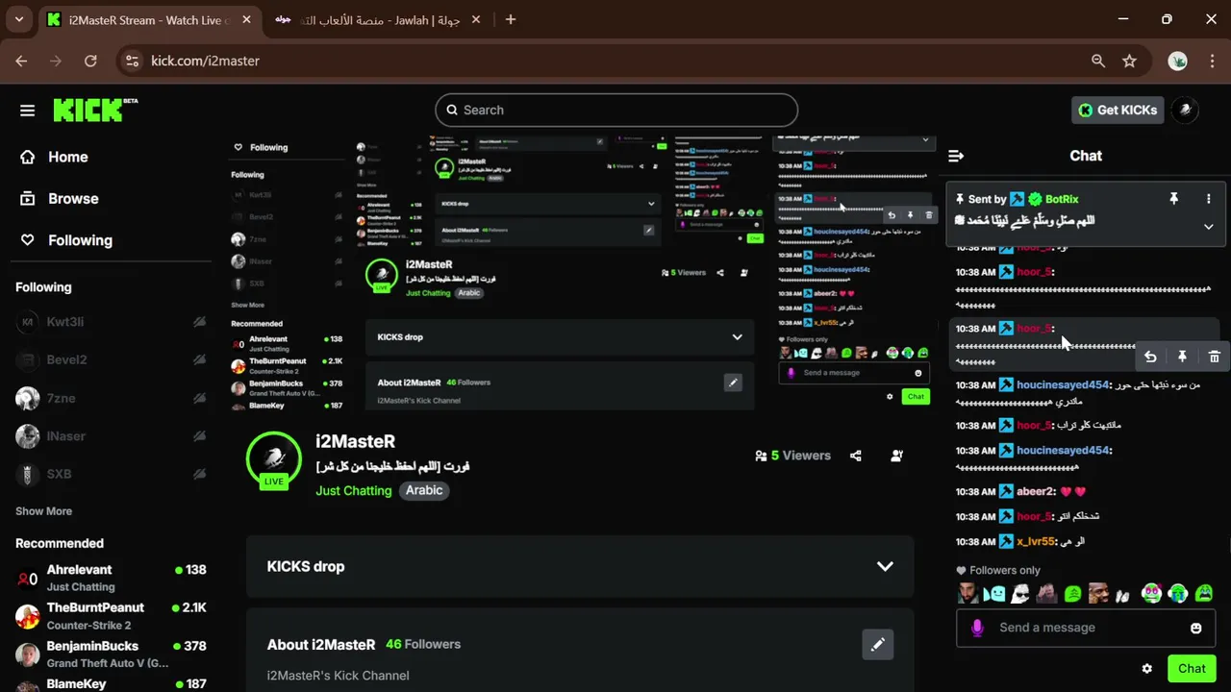Viewport: 1231px width, 692px height.
Task: Open chat settings gear beside the Chat button
Action: [1146, 669]
